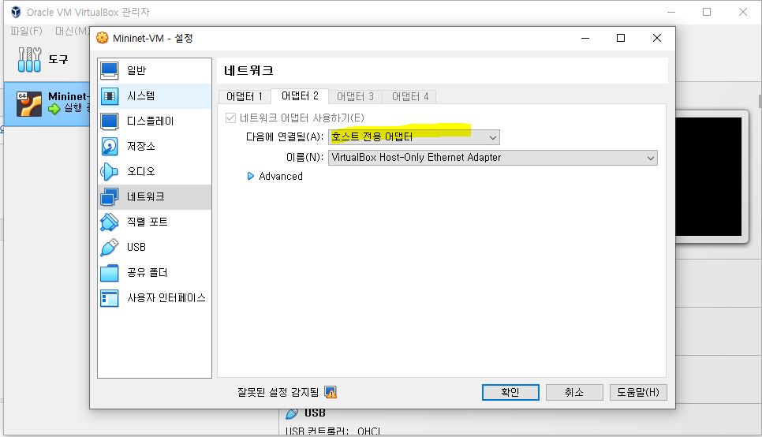Select the 오디오 speaker icon
762x437 pixels.
click(x=110, y=172)
